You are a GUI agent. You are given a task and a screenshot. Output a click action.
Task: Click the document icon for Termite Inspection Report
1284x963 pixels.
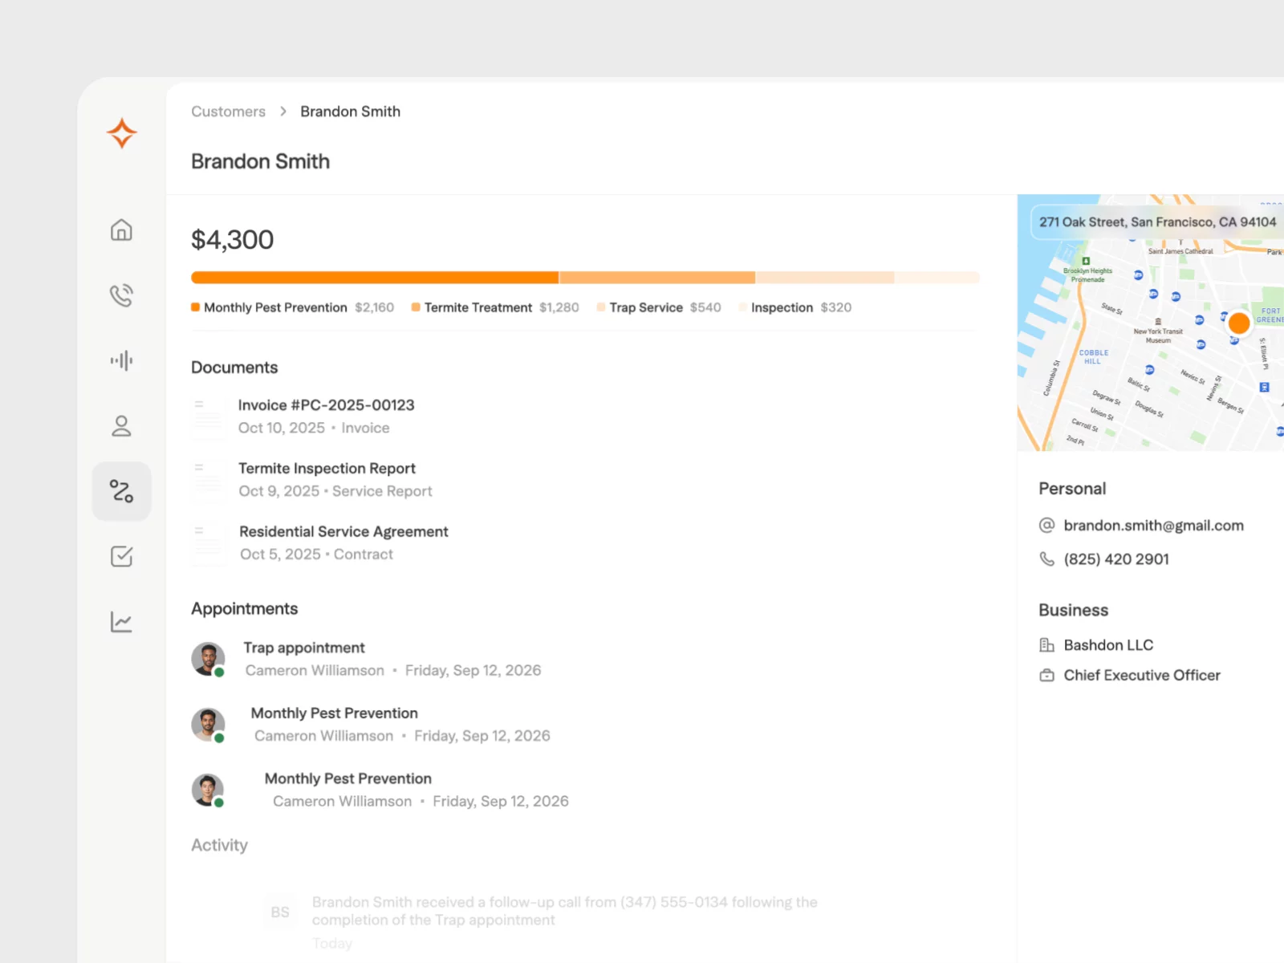208,480
